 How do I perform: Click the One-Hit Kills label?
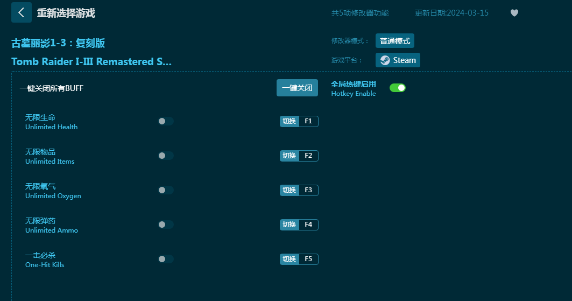[x=45, y=265]
